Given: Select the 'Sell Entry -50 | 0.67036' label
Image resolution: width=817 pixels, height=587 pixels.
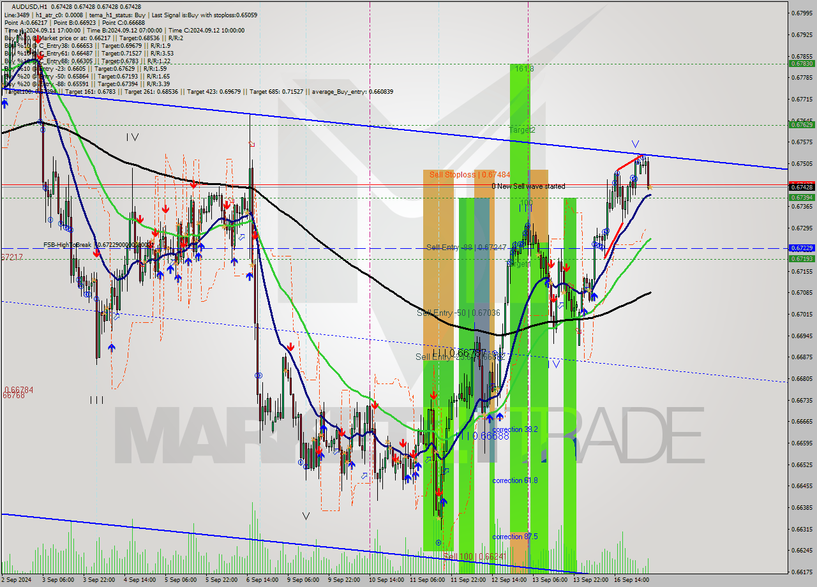Looking at the screenshot, I should point(458,313).
